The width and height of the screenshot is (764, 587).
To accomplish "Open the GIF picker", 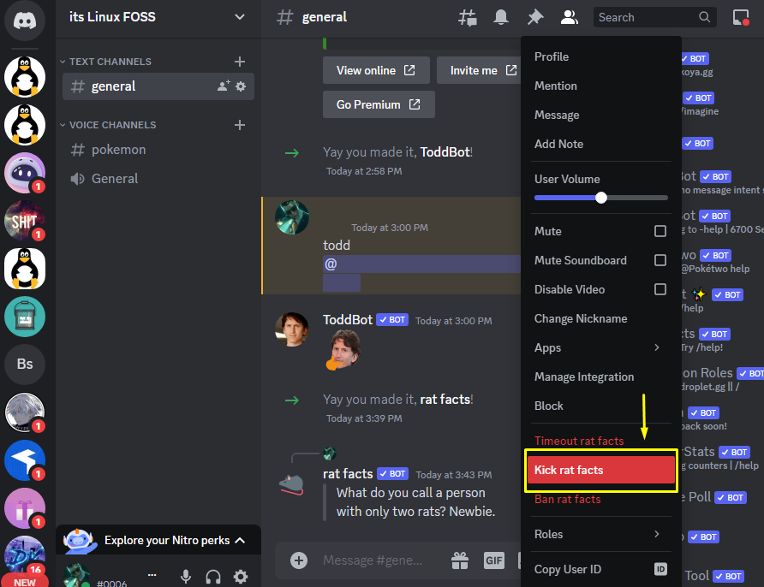I will 493,560.
